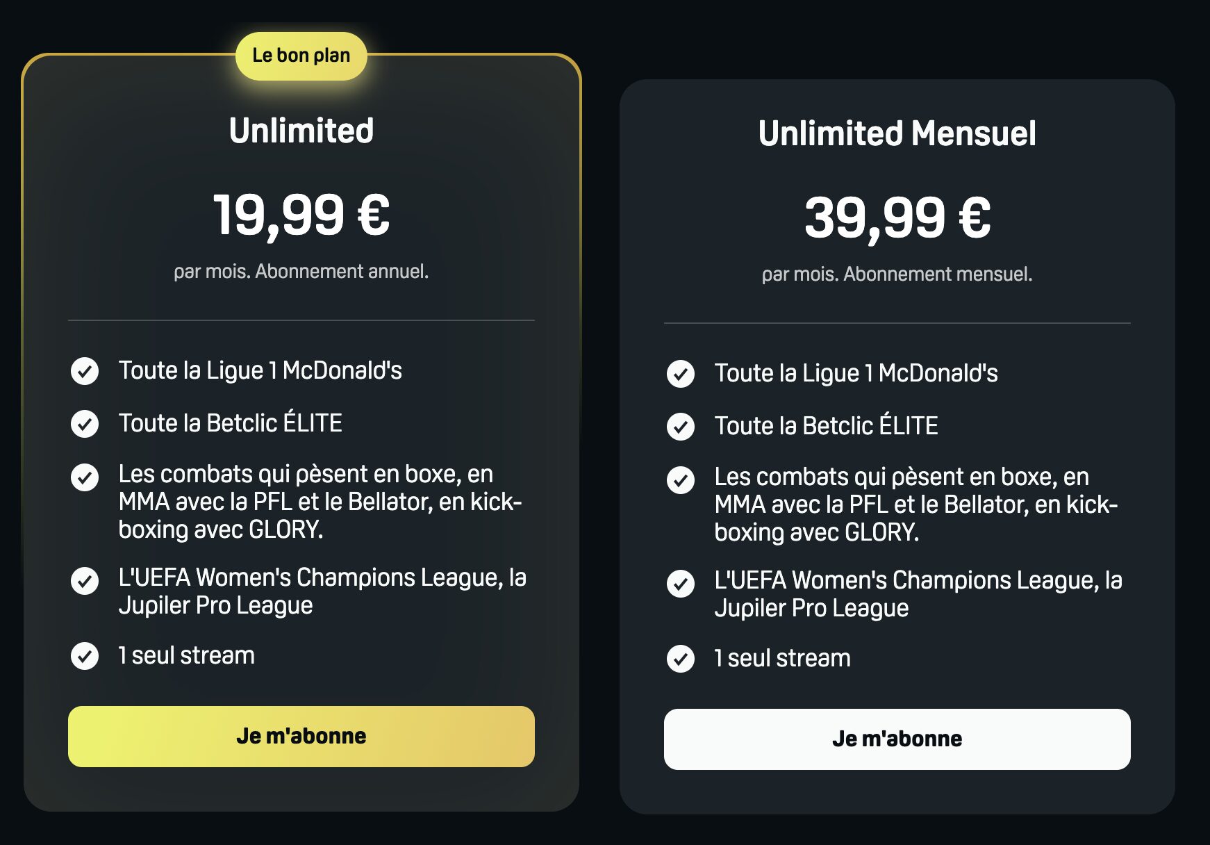Click check icon beside UEFA Women's Champions League in Unlimited plan
This screenshot has width=1210, height=845.
click(x=85, y=581)
